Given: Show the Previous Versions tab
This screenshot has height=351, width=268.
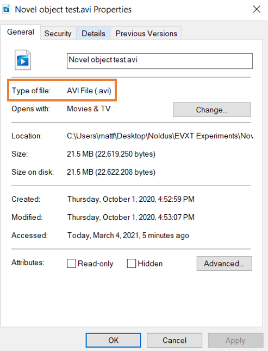Looking at the screenshot, I should coord(146,33).
